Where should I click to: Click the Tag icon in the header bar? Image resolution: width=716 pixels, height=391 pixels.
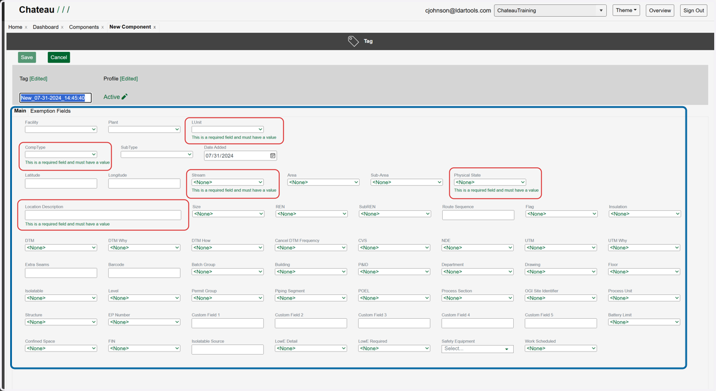click(353, 41)
